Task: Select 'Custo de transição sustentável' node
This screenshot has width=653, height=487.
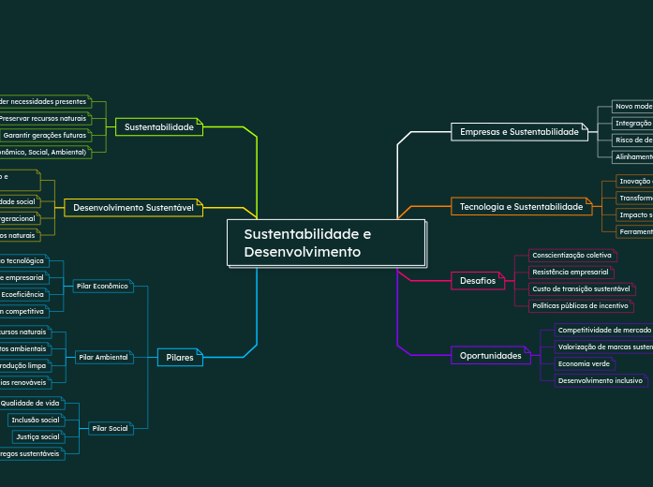Action: [582, 289]
